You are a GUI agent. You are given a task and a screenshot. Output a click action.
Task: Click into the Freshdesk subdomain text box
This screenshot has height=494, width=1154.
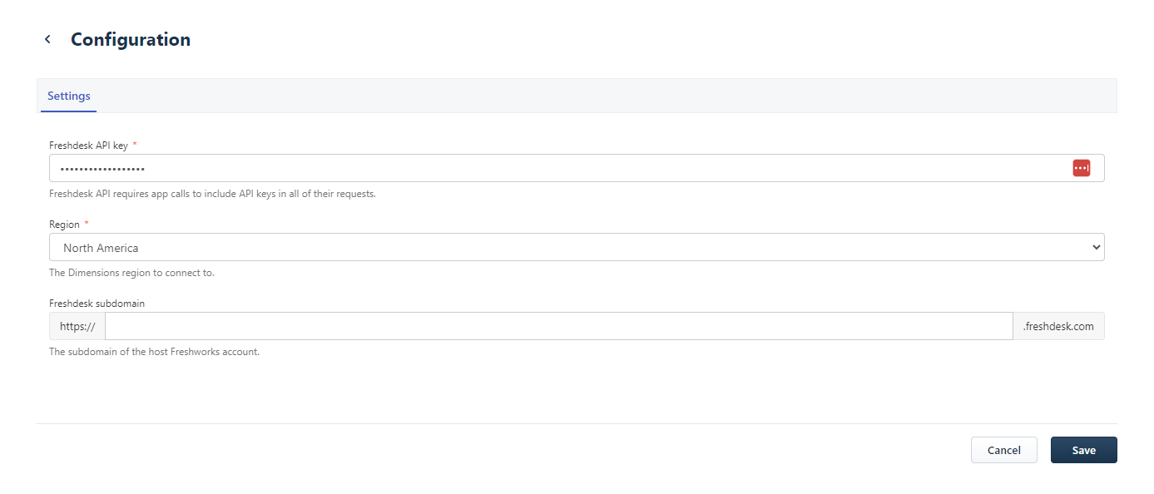[558, 326]
